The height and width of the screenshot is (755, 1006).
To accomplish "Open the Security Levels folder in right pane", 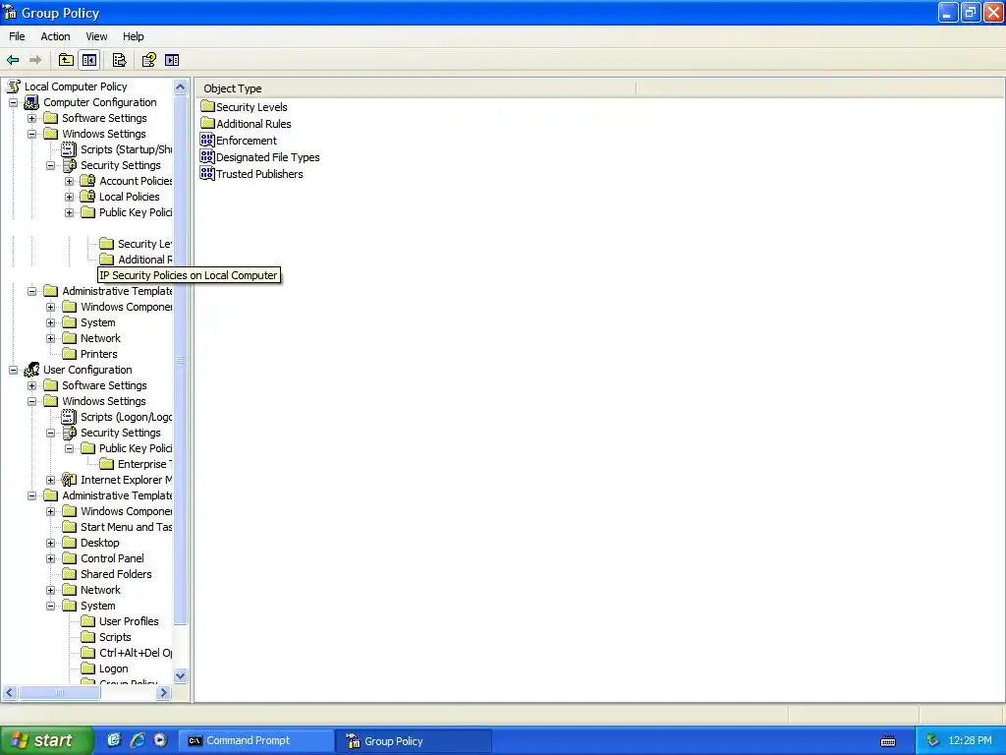I will (x=244, y=107).
